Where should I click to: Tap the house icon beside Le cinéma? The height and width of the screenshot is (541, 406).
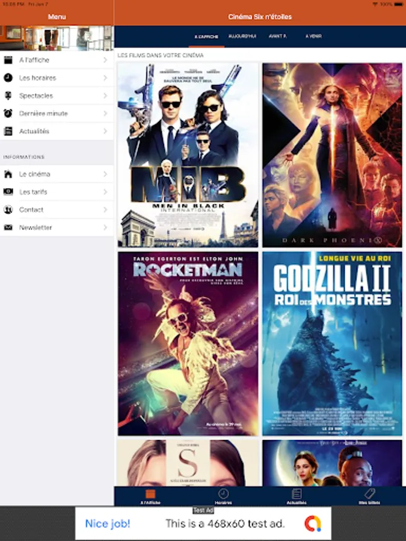tap(8, 174)
